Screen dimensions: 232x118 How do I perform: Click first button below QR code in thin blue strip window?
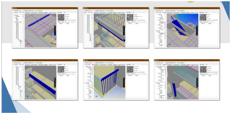(59, 22)
